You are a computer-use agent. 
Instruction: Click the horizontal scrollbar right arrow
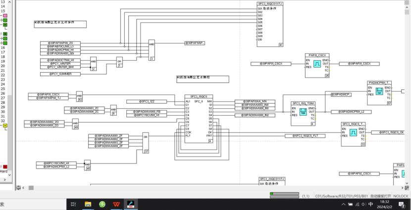pos(403,188)
